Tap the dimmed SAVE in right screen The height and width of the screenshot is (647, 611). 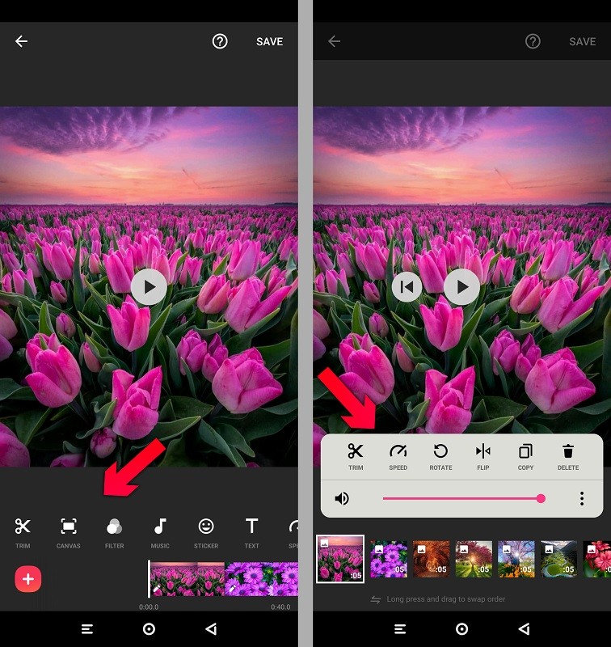(x=583, y=42)
